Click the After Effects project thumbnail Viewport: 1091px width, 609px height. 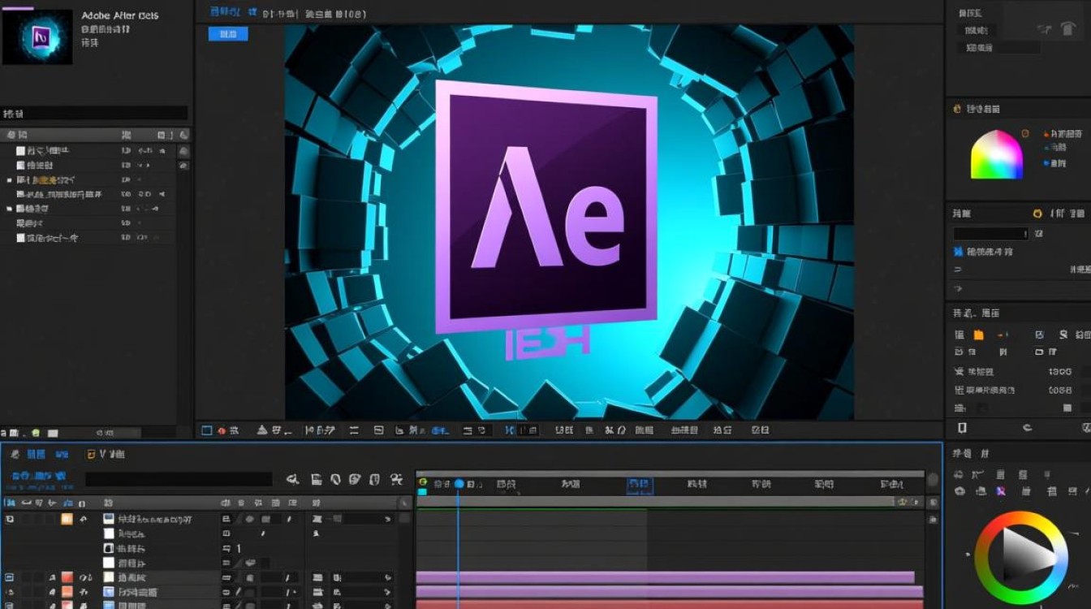pos(37,37)
